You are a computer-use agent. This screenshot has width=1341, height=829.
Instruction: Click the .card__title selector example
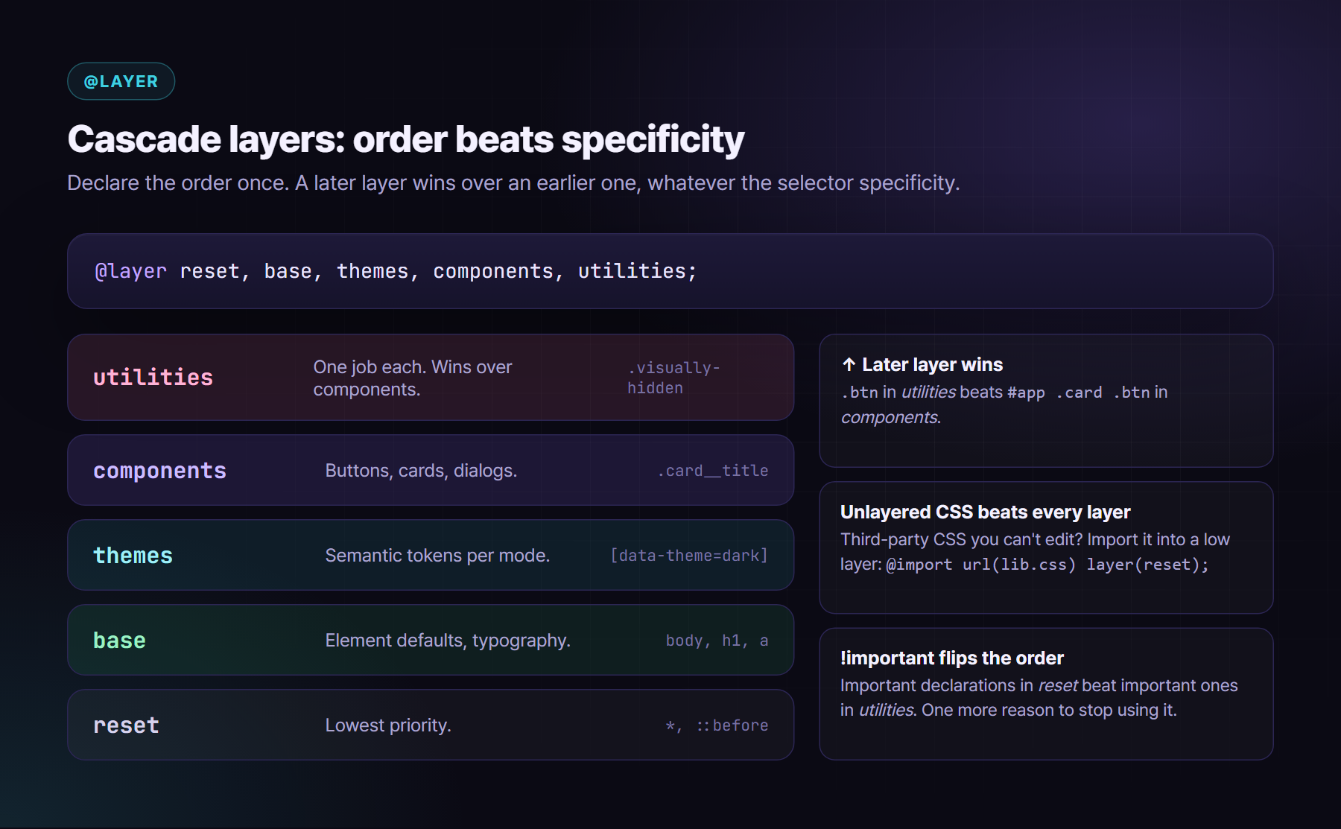click(x=713, y=471)
